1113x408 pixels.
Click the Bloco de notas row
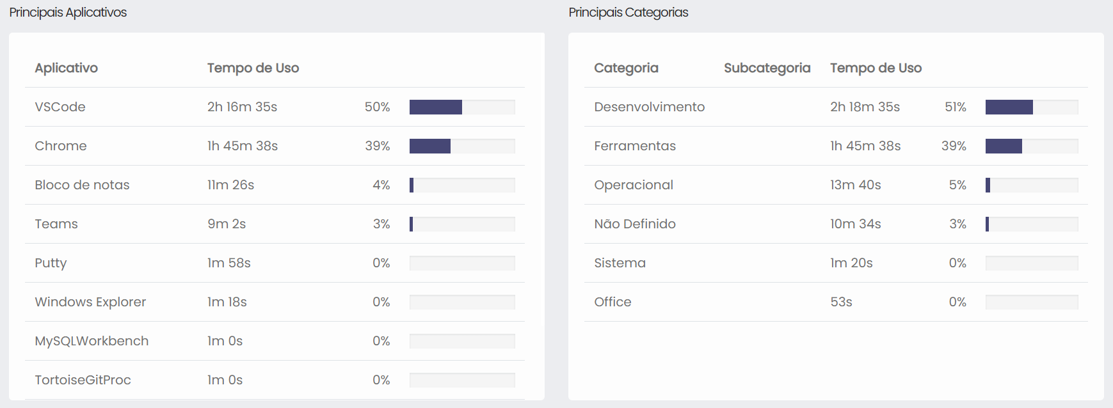[82, 185]
